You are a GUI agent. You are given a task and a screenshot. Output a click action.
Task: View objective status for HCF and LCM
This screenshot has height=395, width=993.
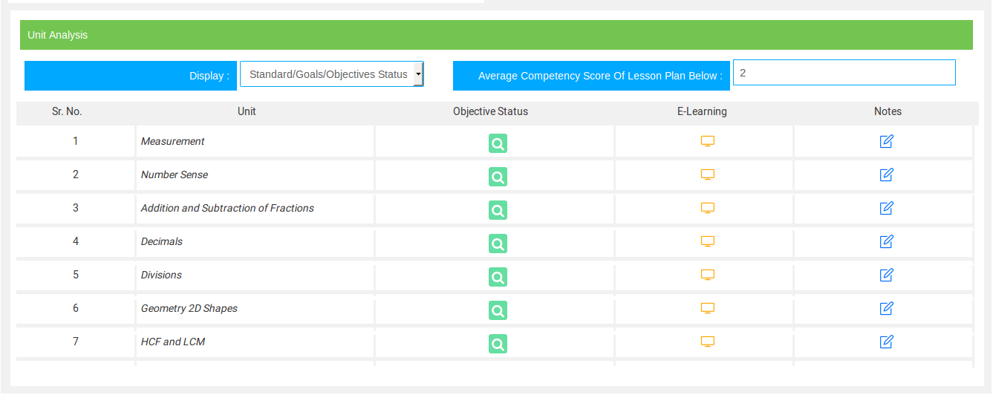498,344
